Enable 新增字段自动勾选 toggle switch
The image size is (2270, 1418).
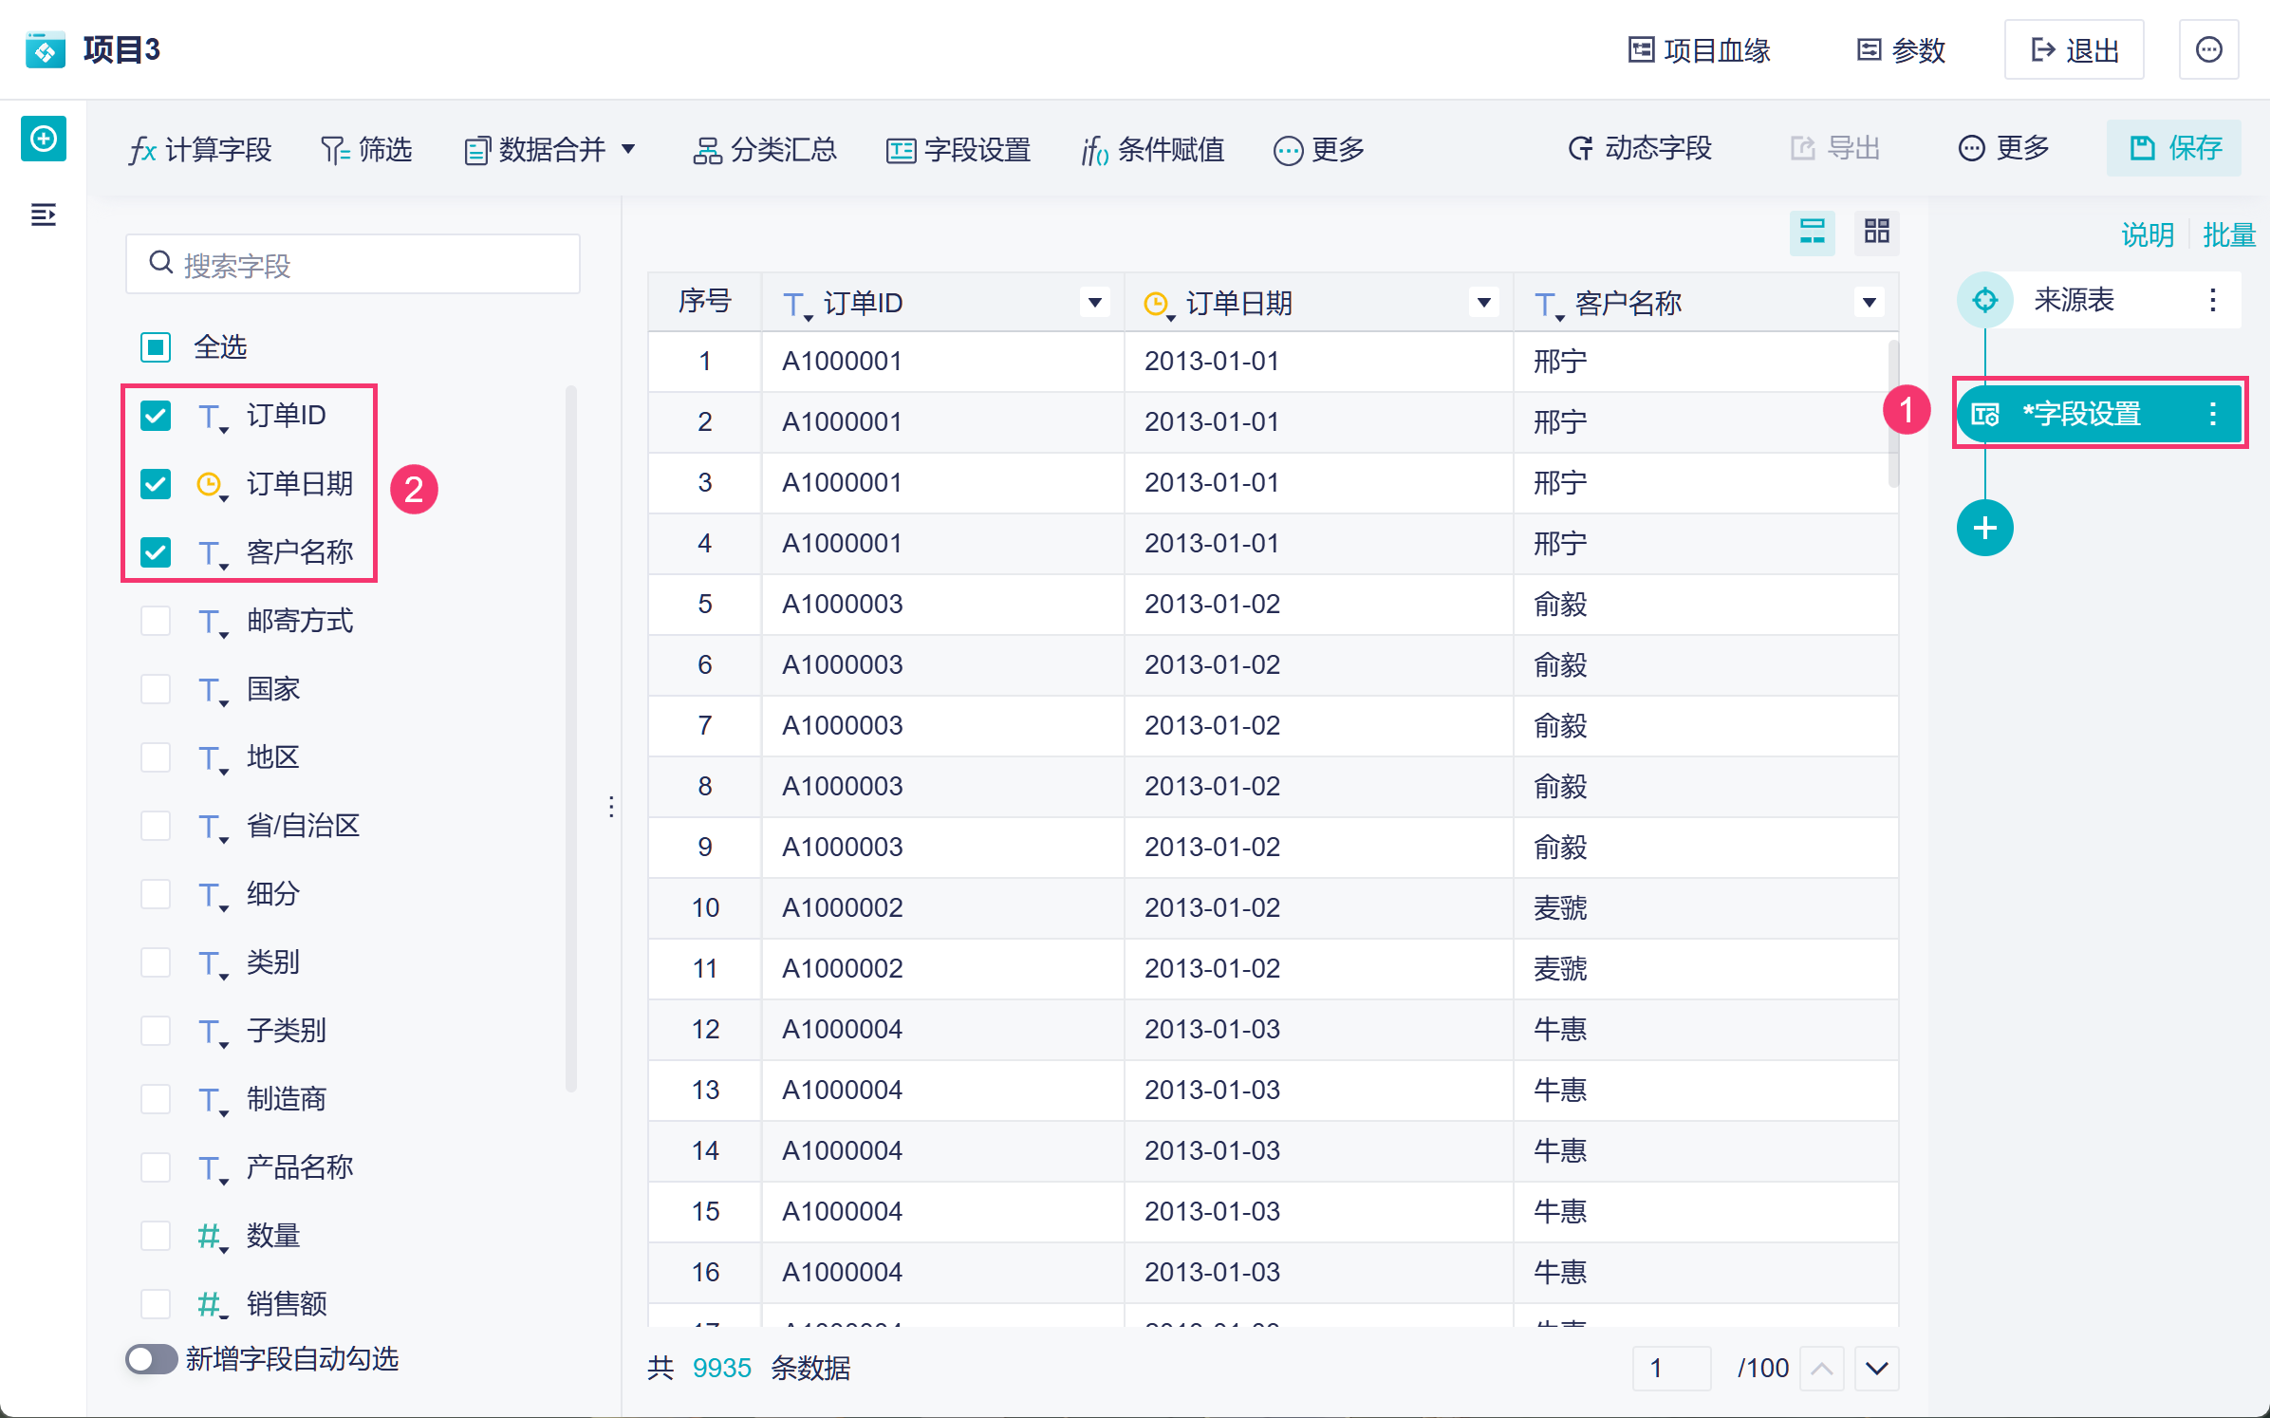152,1358
